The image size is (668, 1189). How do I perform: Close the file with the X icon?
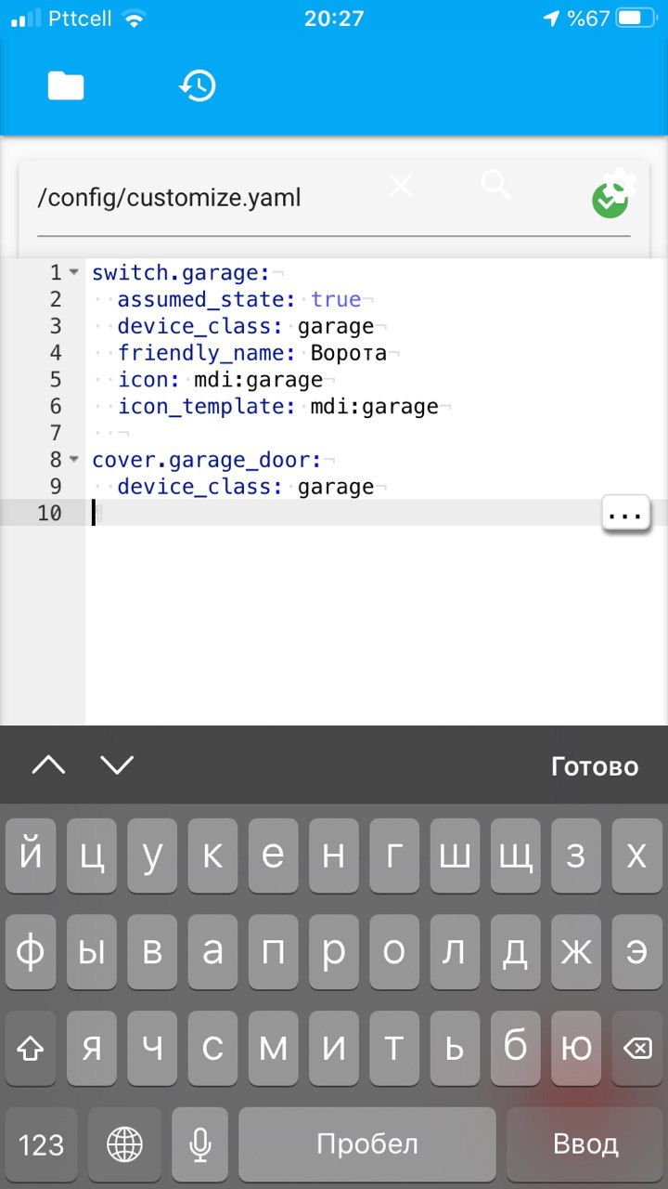(401, 186)
